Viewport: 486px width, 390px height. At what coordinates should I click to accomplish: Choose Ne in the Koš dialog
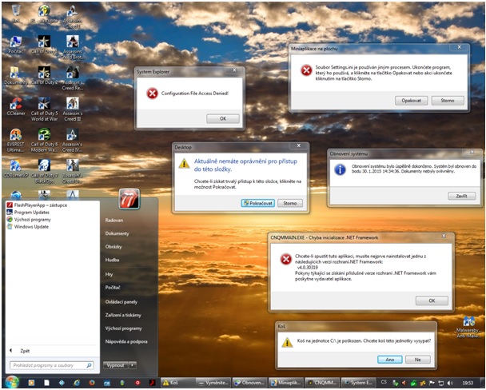[417, 360]
